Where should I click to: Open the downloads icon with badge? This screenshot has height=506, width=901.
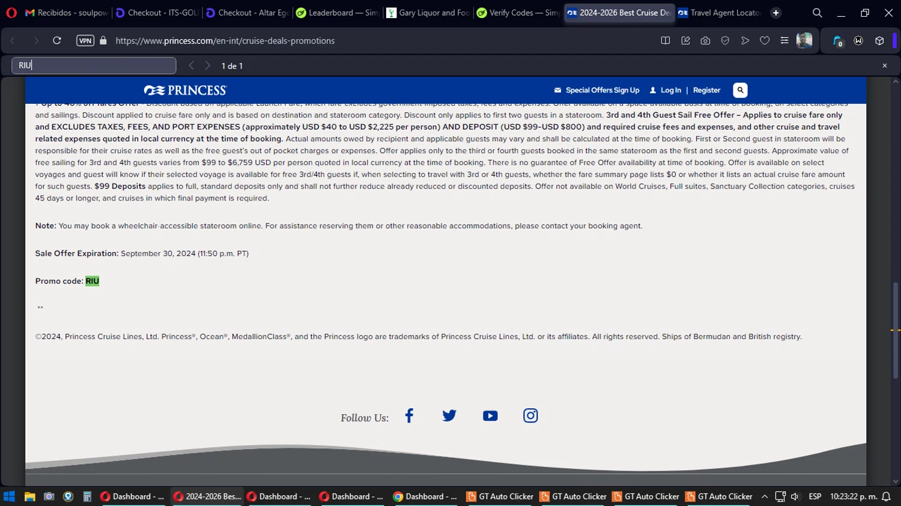point(838,41)
